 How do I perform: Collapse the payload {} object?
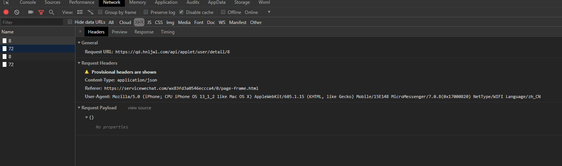coord(87,118)
